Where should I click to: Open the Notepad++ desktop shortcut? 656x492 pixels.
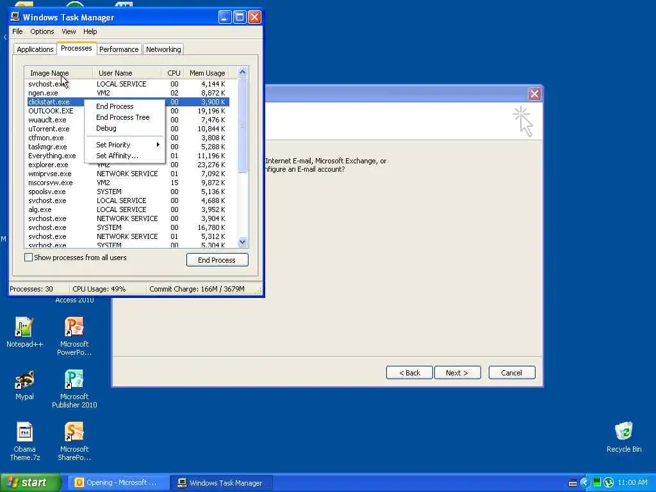pyautogui.click(x=24, y=332)
